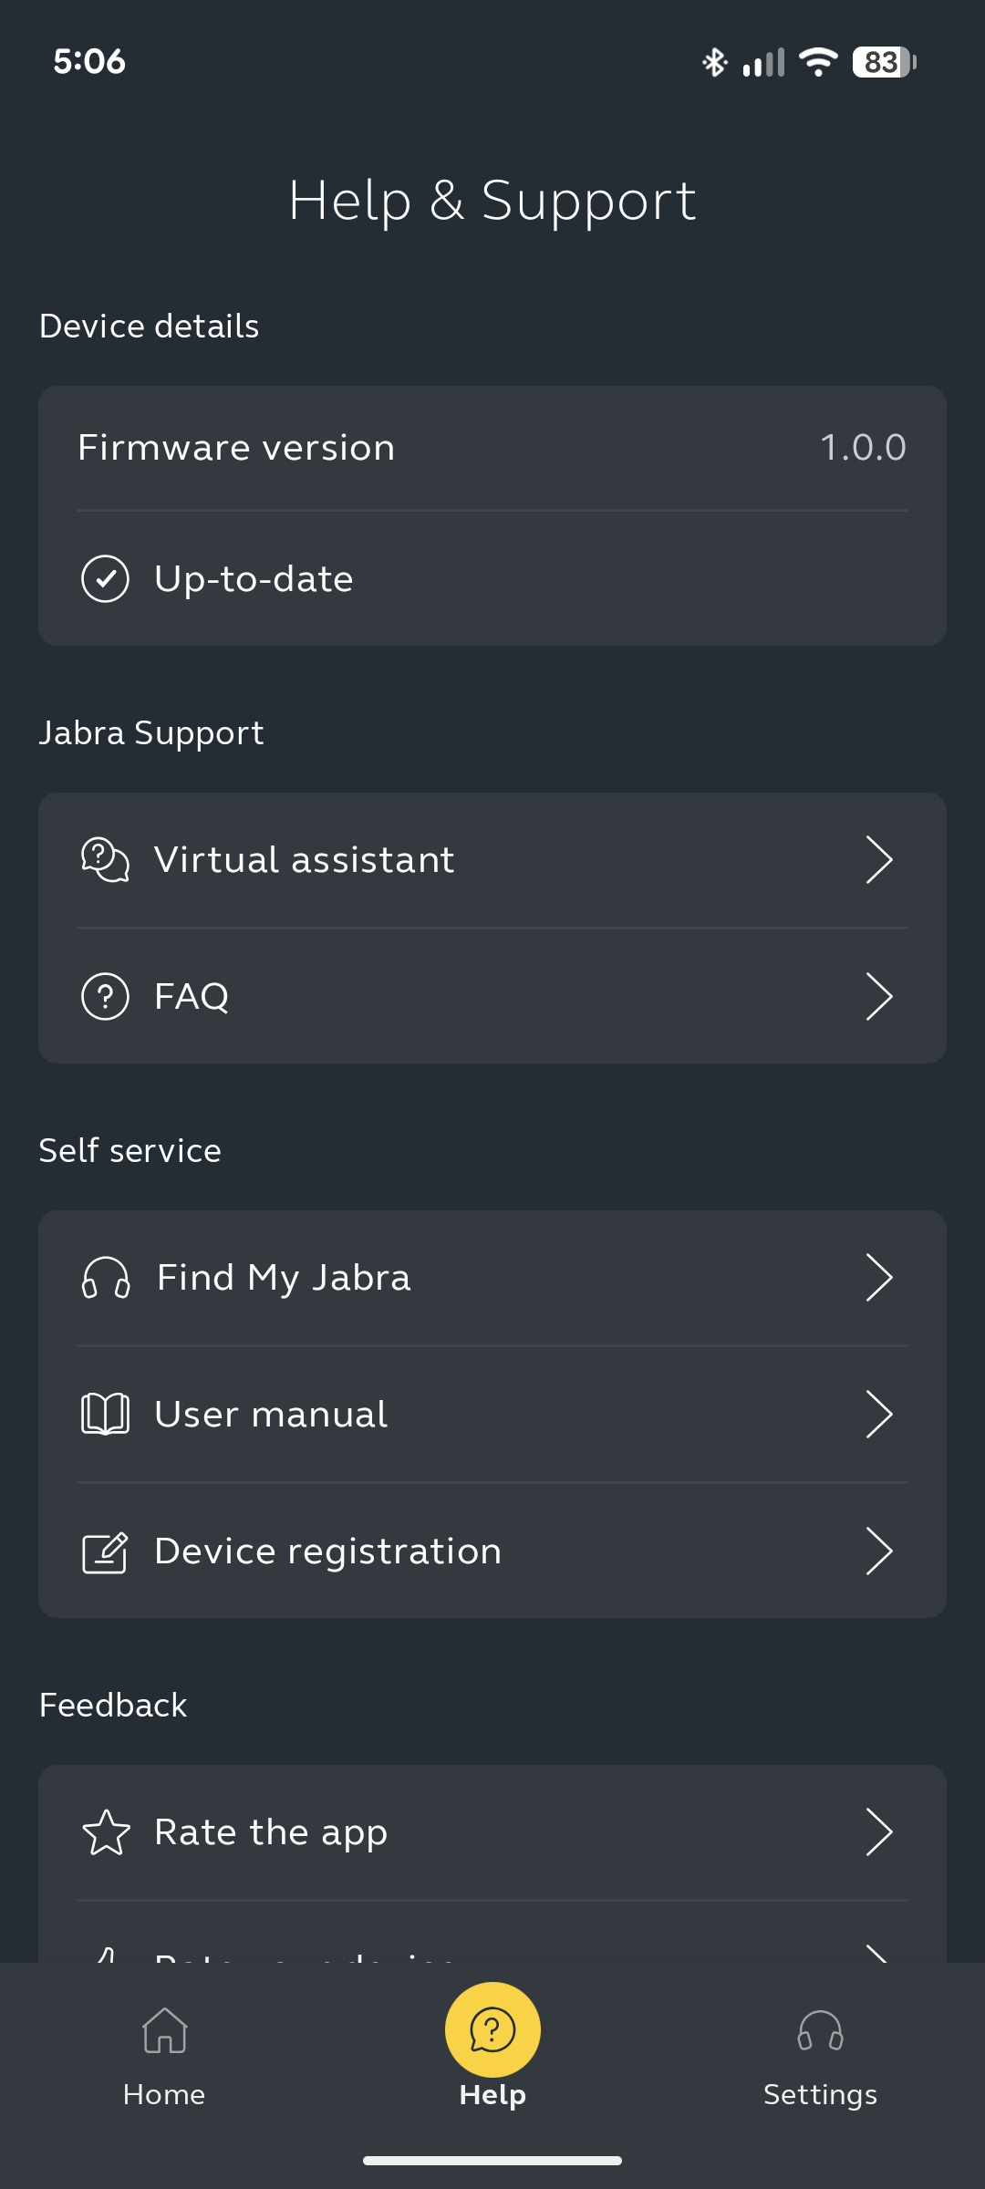Click the User manual row chevron
Viewport: 985px width, 2189px height.
tap(878, 1414)
